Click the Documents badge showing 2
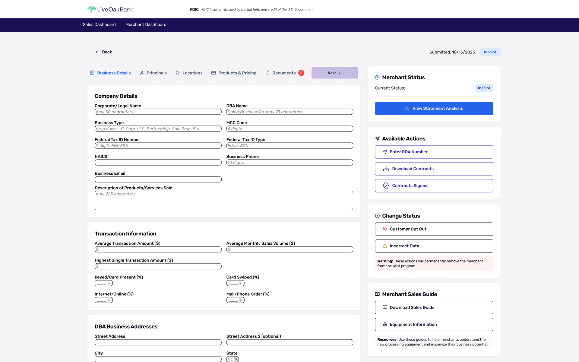Image resolution: width=579 pixels, height=362 pixels. point(301,73)
